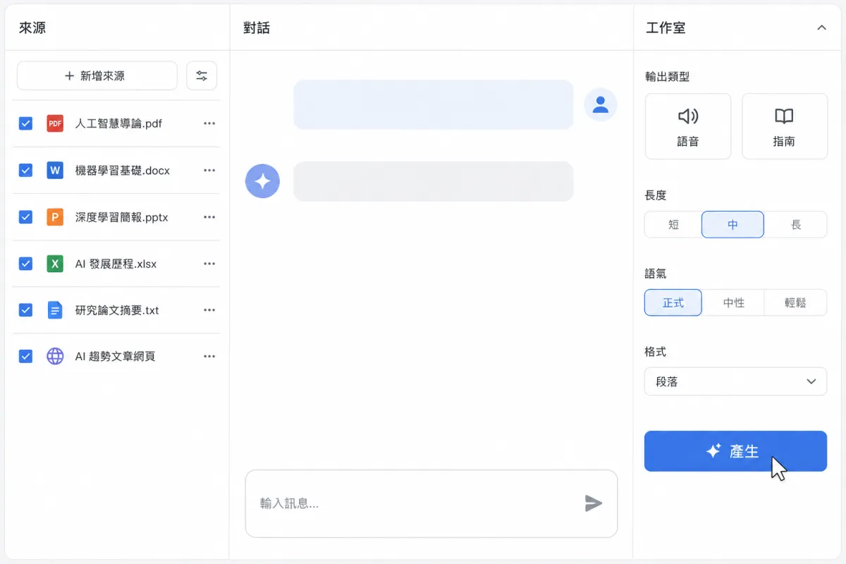Image resolution: width=846 pixels, height=564 pixels.
Task: Click the user message bubble
Action: (x=434, y=104)
